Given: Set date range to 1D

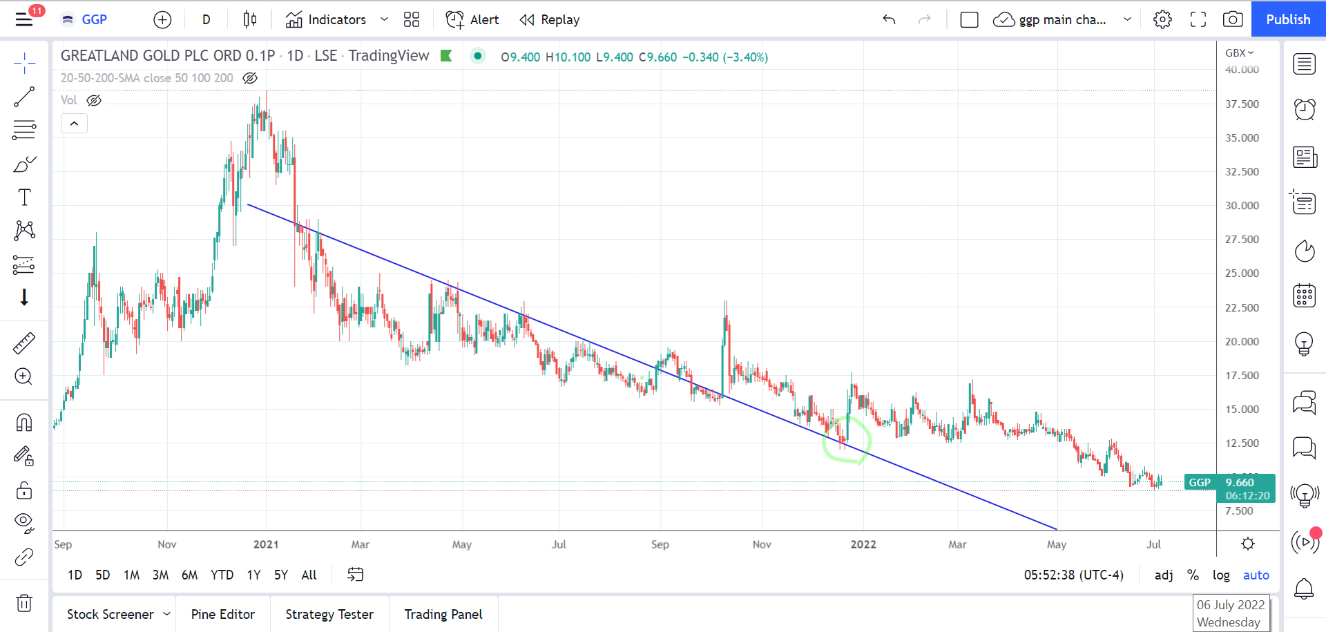Looking at the screenshot, I should tap(75, 575).
